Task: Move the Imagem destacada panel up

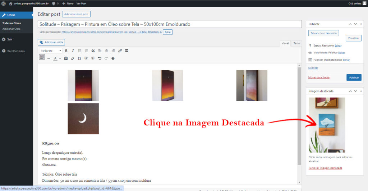Action: pos(350,91)
